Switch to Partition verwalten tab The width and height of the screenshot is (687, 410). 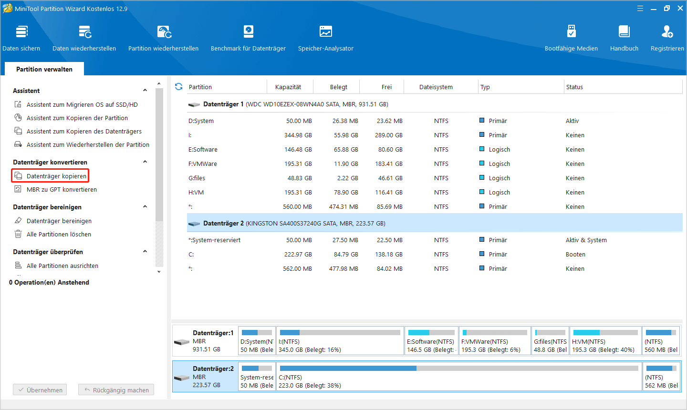coord(44,69)
